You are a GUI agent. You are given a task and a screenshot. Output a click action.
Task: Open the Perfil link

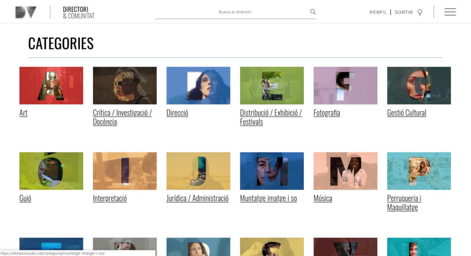coord(378,12)
